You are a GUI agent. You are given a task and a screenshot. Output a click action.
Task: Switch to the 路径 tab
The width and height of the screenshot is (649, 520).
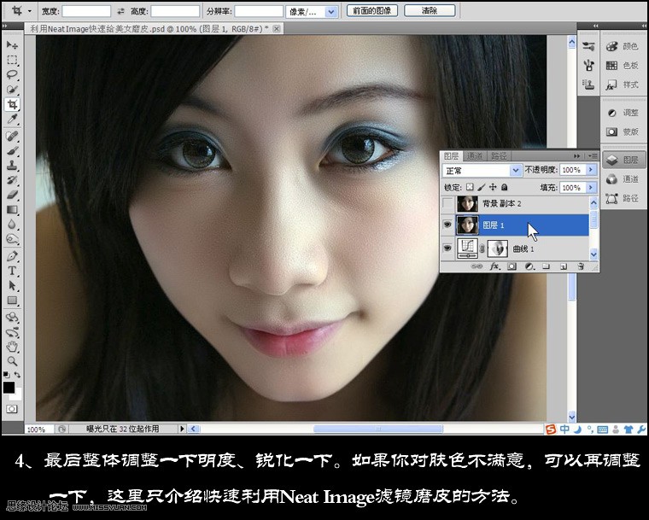(x=499, y=156)
